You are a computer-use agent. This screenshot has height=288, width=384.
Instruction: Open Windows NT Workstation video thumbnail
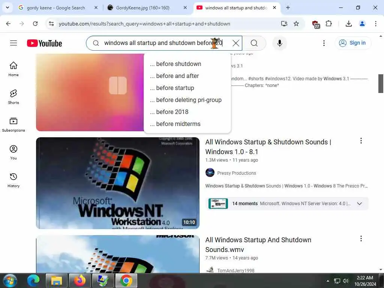[117, 183]
